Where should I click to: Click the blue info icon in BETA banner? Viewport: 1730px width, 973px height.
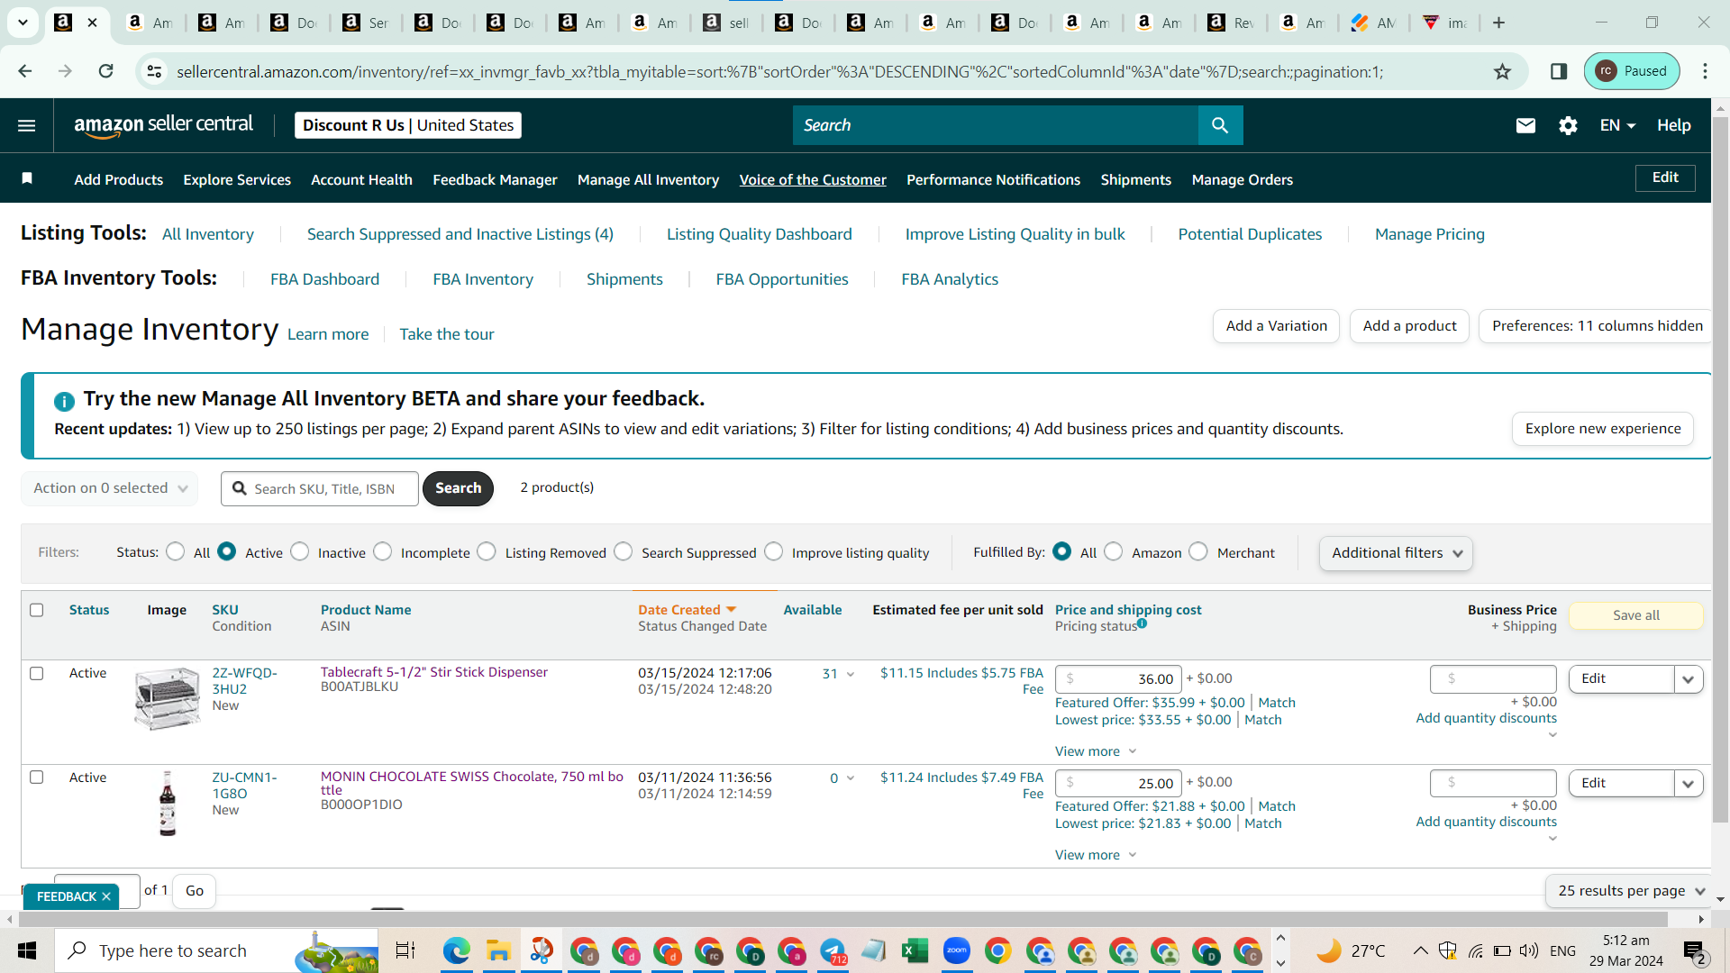pos(64,401)
